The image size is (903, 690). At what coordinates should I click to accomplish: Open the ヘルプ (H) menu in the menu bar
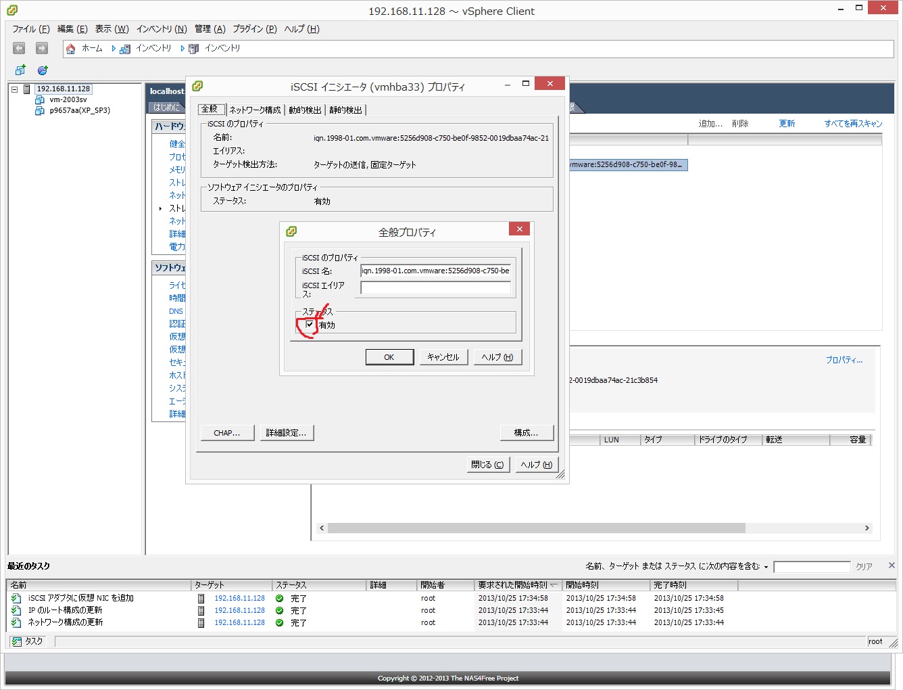pyautogui.click(x=301, y=29)
